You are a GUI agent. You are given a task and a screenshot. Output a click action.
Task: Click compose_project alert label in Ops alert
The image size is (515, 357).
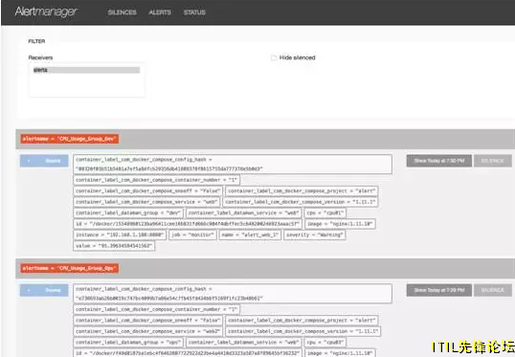click(302, 321)
